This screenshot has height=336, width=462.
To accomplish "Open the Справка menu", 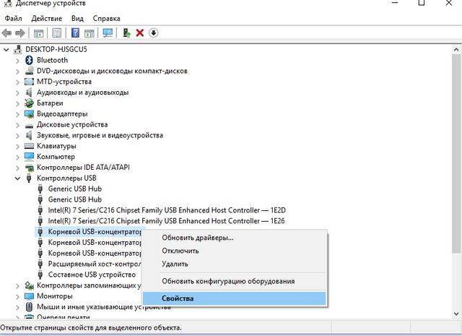I will (x=106, y=18).
